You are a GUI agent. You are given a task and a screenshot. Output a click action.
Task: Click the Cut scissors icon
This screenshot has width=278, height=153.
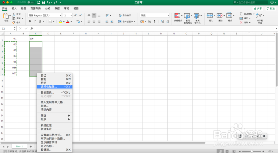tap(14, 14)
